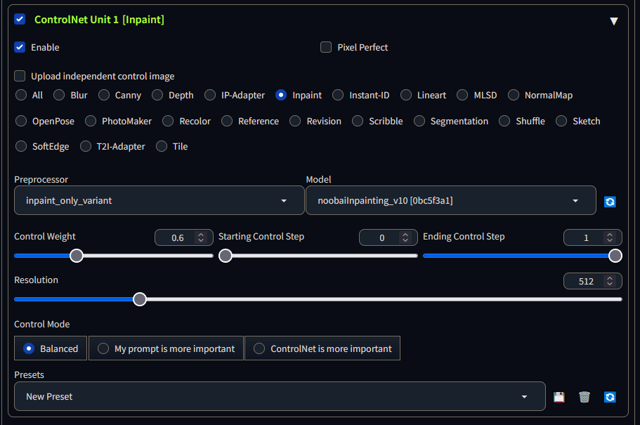The image size is (640, 425).
Task: Uncheck the Enable checkbox
Action: [20, 47]
